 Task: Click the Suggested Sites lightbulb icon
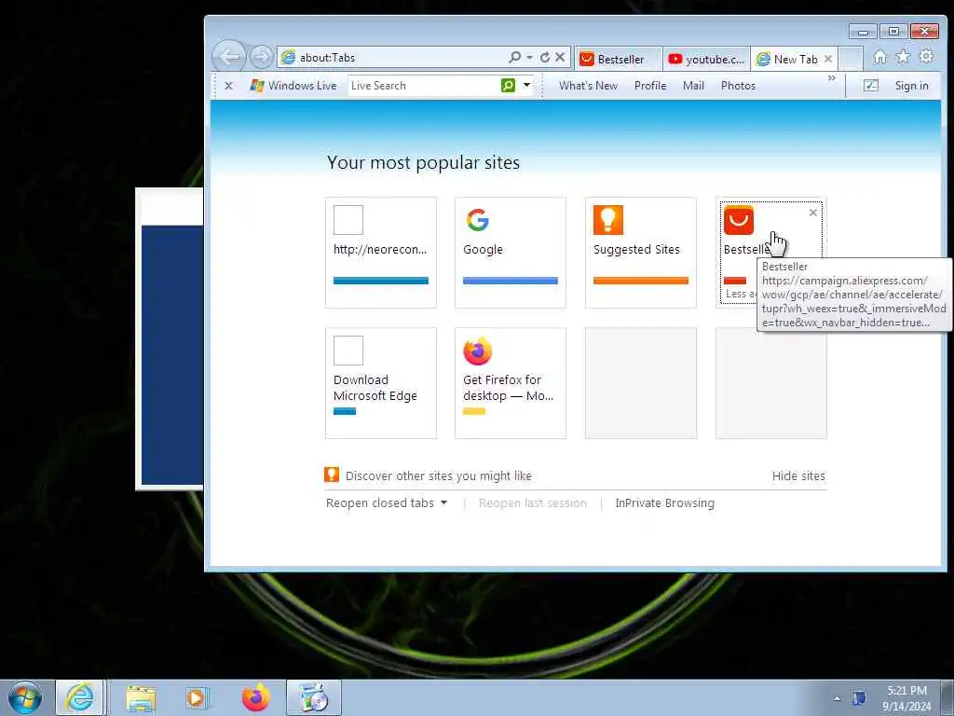click(607, 220)
